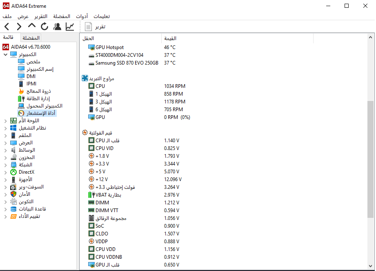Viewport: 376px width, 271px height.
Task: Expand the العرض tree node
Action: coord(6,143)
